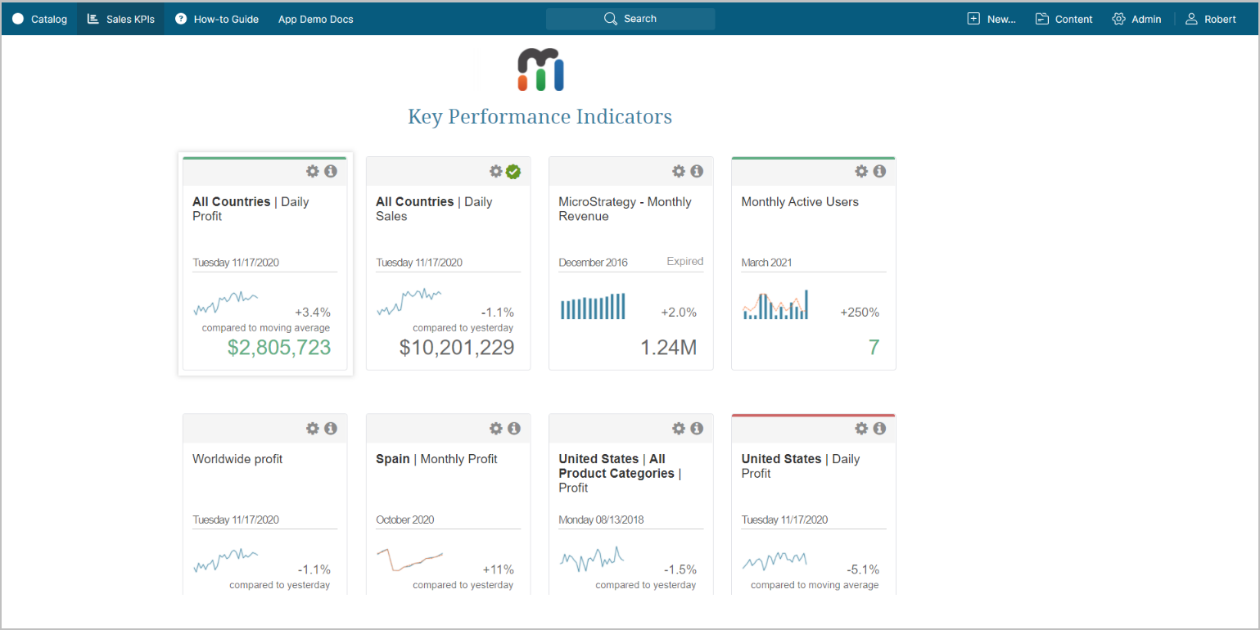Click the Metric Insights logo
The image size is (1260, 630).
coord(540,70)
